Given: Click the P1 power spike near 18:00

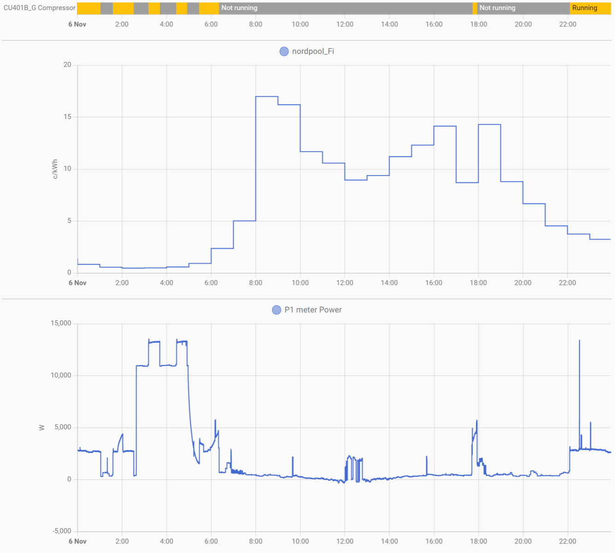Looking at the screenshot, I should (x=476, y=422).
